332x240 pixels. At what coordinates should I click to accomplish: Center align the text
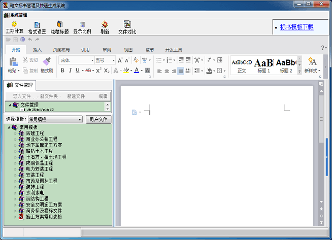[x=167, y=71]
